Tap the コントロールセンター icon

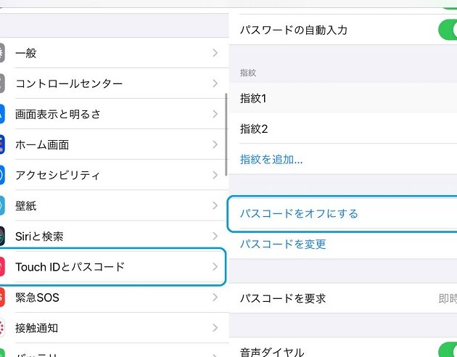(x=2, y=83)
